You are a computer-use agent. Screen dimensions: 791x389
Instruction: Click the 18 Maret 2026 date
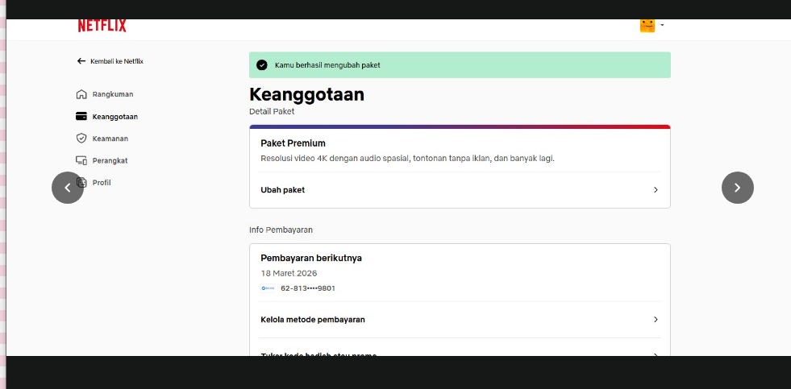click(x=289, y=273)
